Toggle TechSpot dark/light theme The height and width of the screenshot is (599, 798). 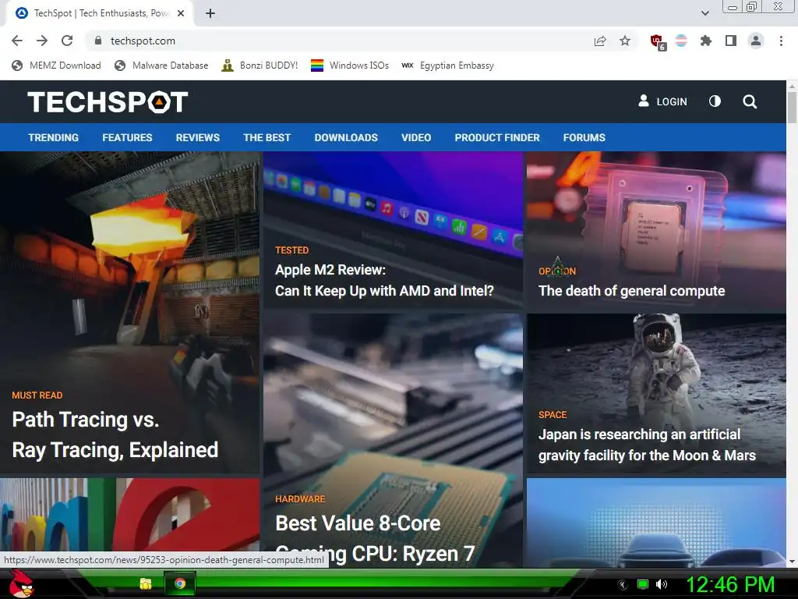point(715,101)
